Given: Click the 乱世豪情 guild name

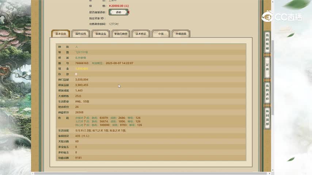Looking at the screenshot, I should point(80,58).
